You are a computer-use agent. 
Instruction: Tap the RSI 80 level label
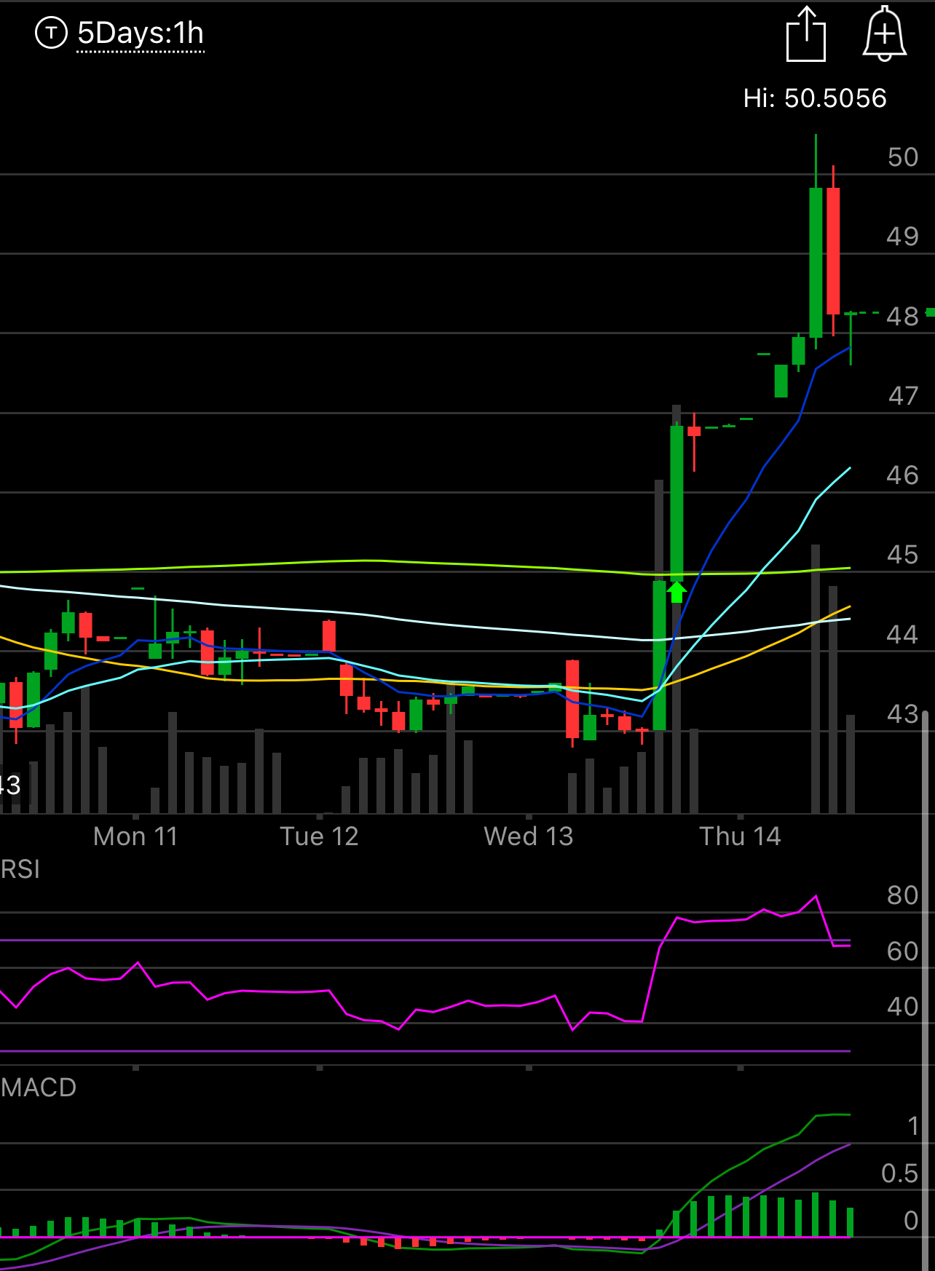coord(903,895)
